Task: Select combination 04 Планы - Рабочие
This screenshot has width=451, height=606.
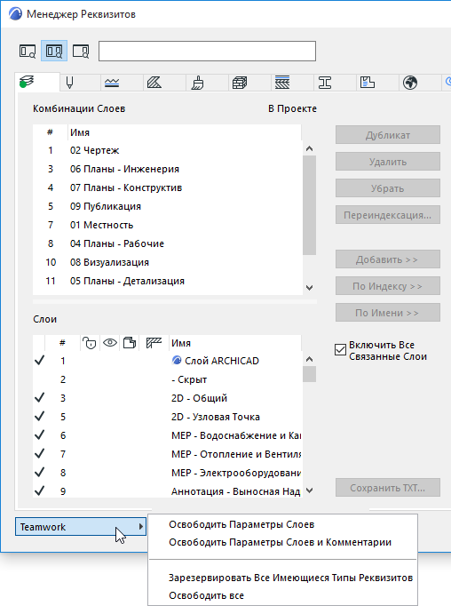Action: pyautogui.click(x=167, y=243)
